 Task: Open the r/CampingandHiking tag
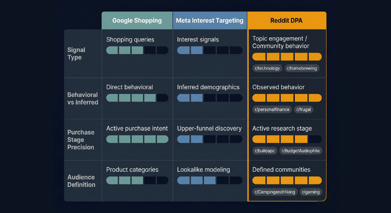click(x=275, y=192)
